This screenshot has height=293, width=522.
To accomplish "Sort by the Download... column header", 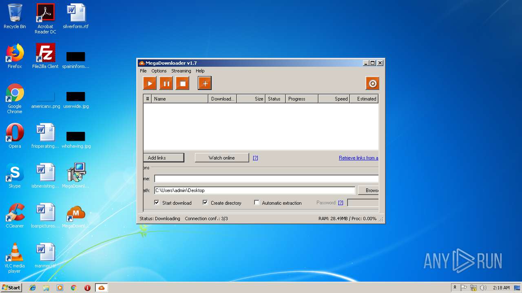I will tap(222, 99).
